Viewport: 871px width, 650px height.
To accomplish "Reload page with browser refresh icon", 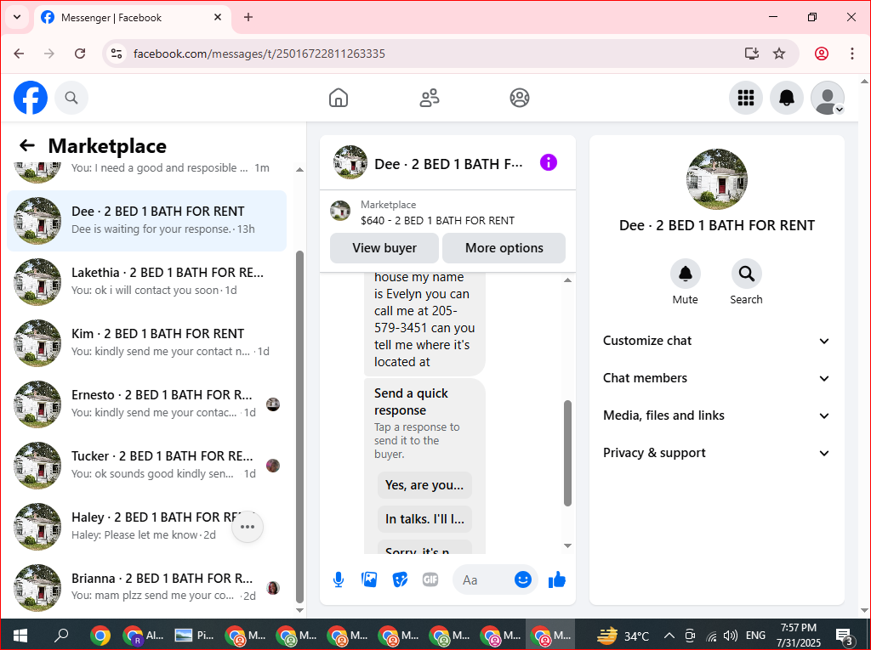I will pos(80,54).
